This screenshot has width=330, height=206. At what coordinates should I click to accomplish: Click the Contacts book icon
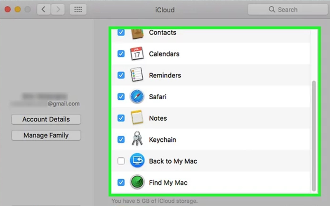coord(137,33)
